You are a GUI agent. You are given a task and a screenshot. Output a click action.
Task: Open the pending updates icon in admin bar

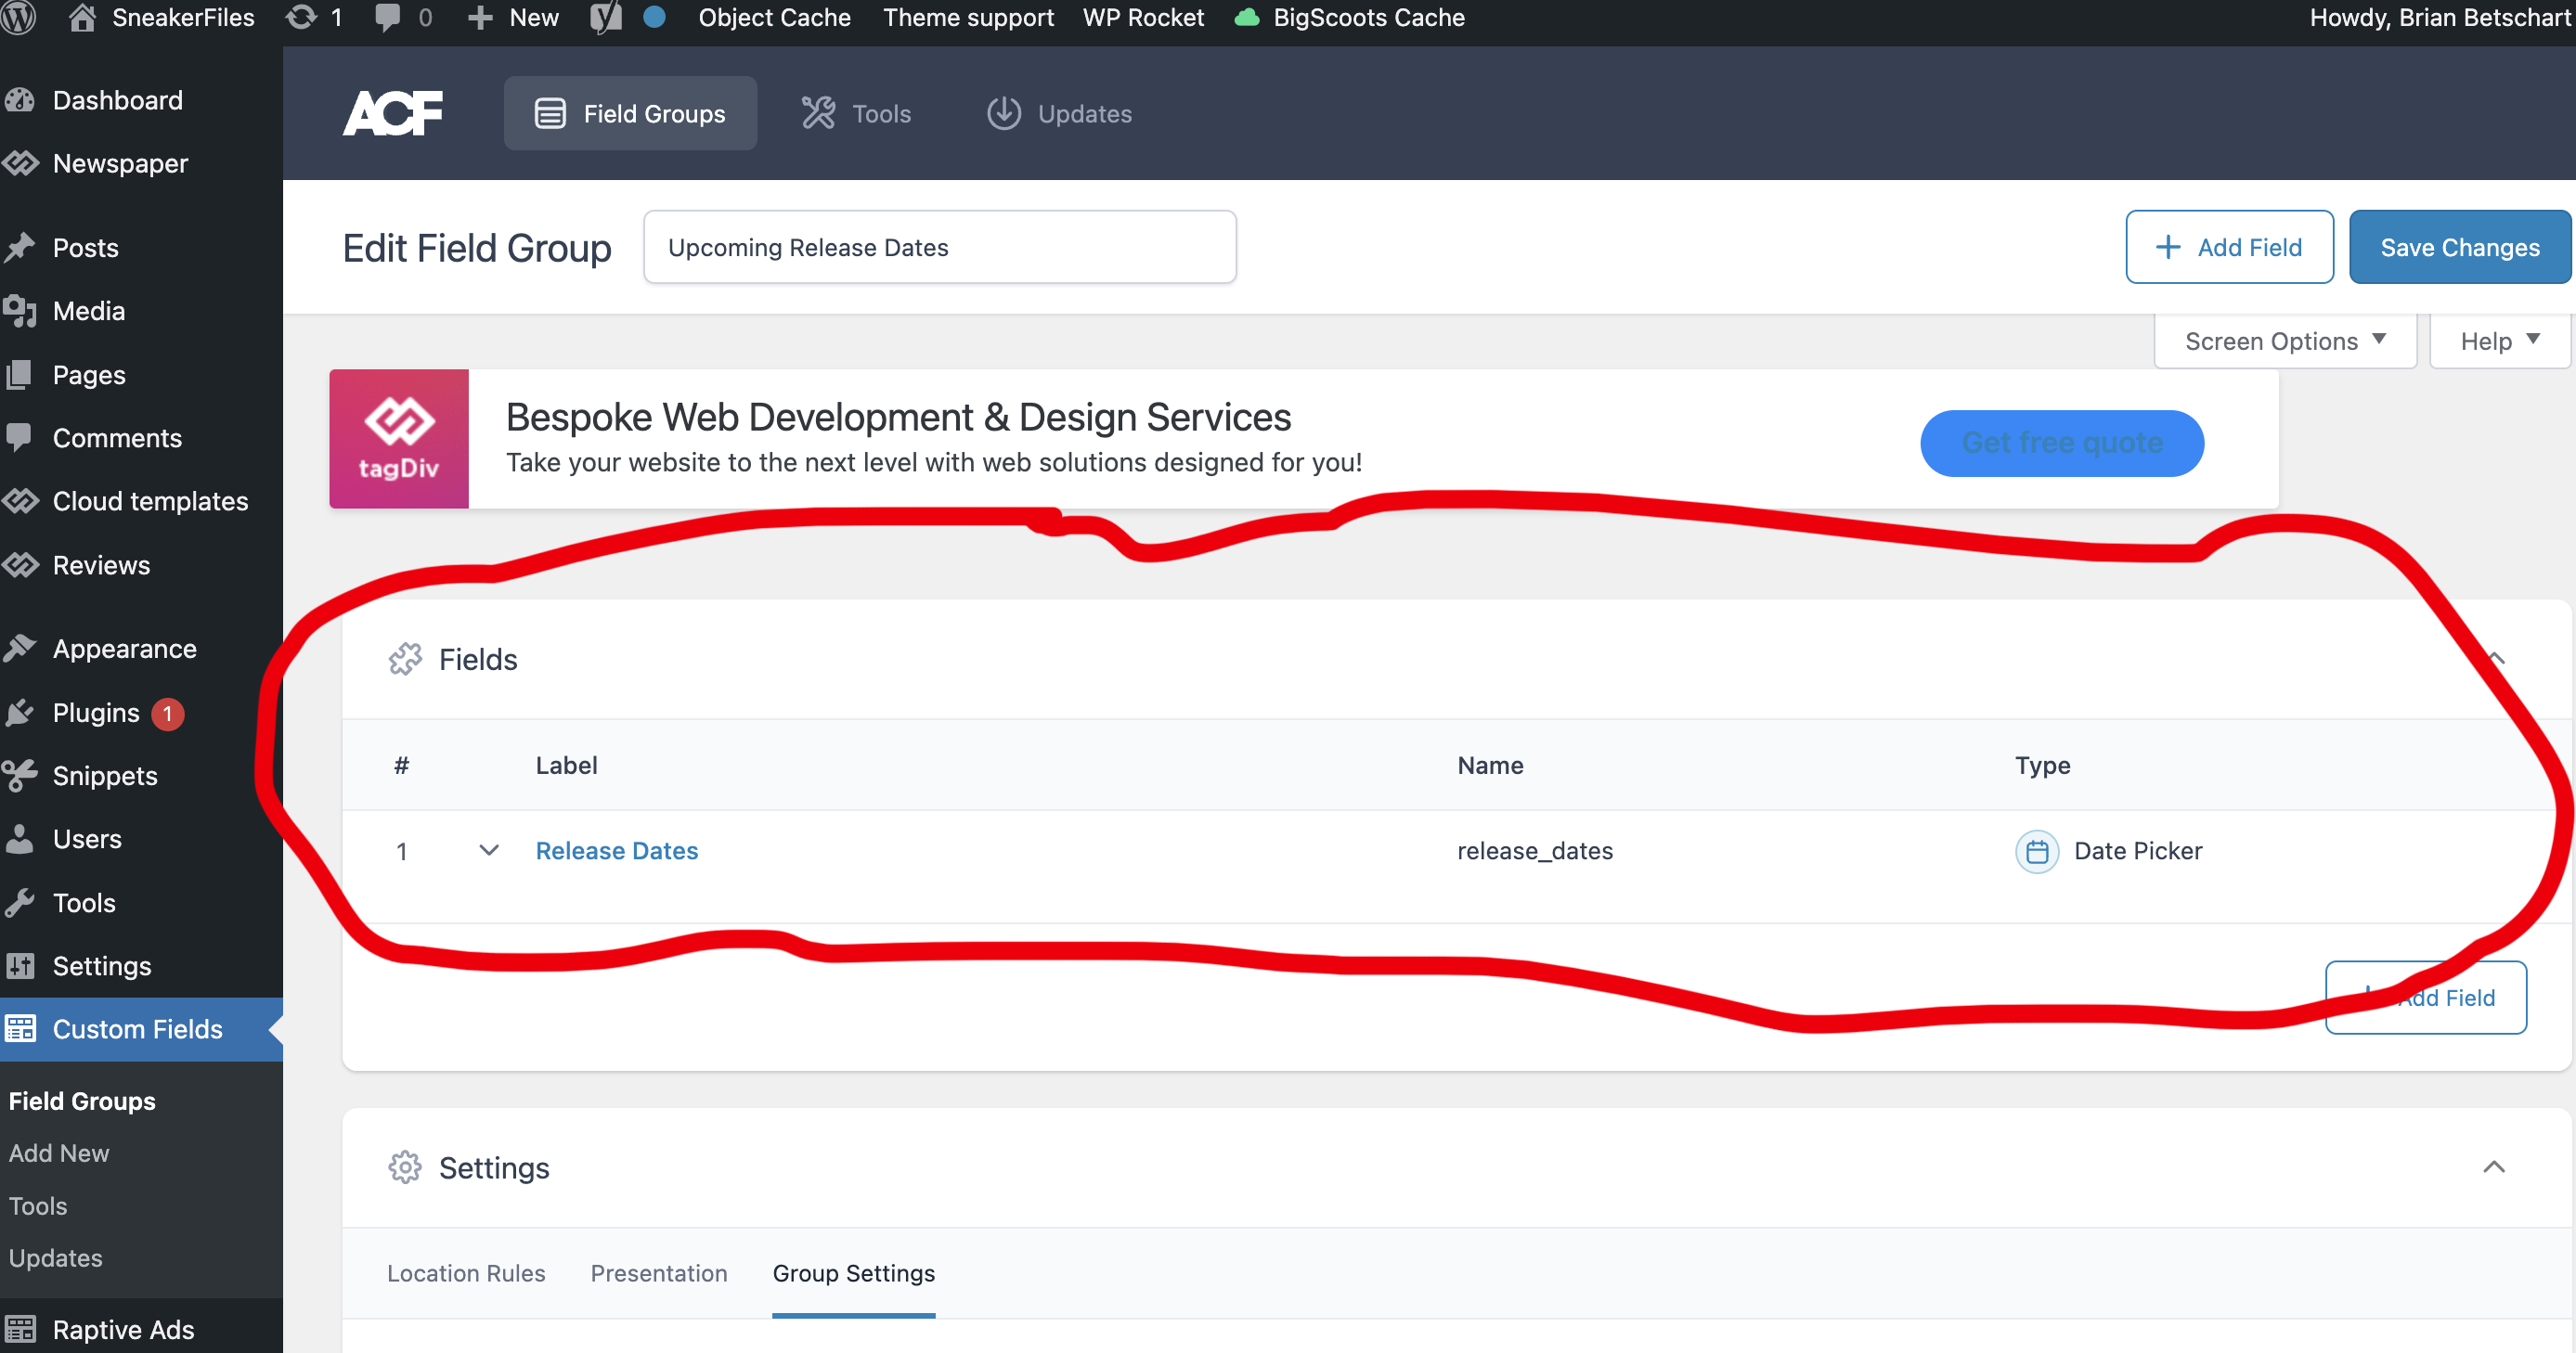[x=301, y=18]
